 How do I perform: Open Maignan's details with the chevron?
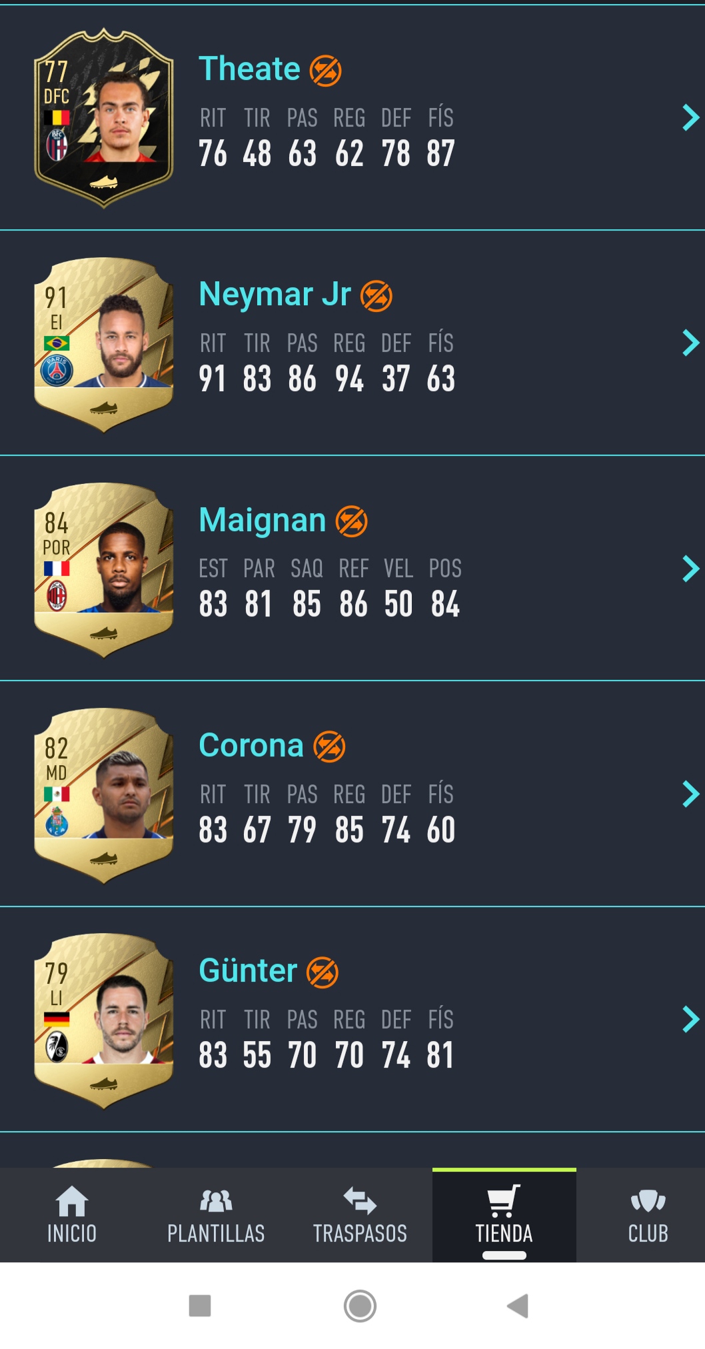[x=690, y=569]
